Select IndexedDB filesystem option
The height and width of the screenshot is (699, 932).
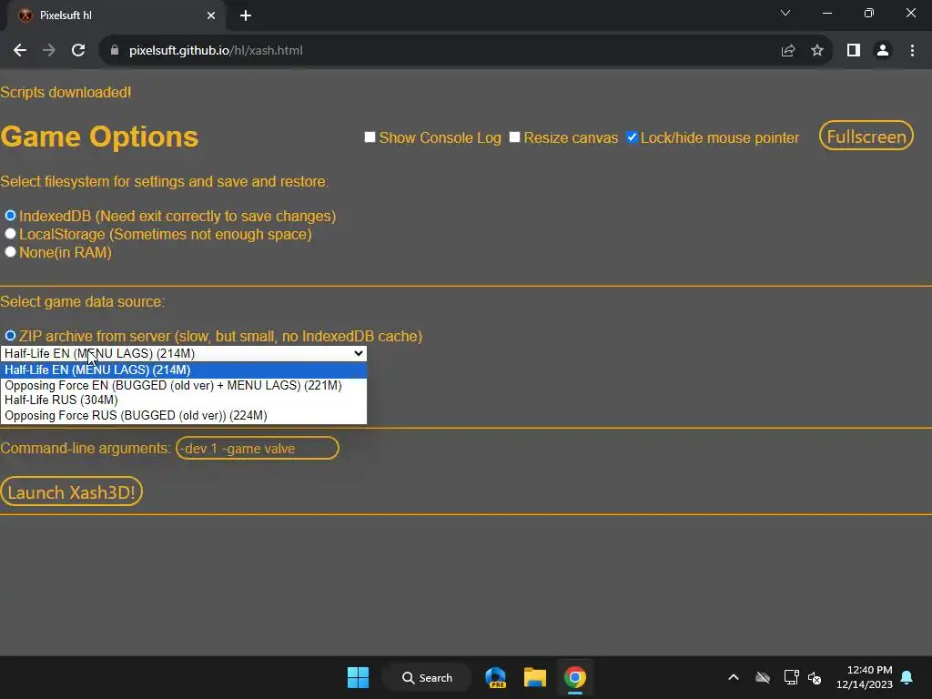pos(10,215)
